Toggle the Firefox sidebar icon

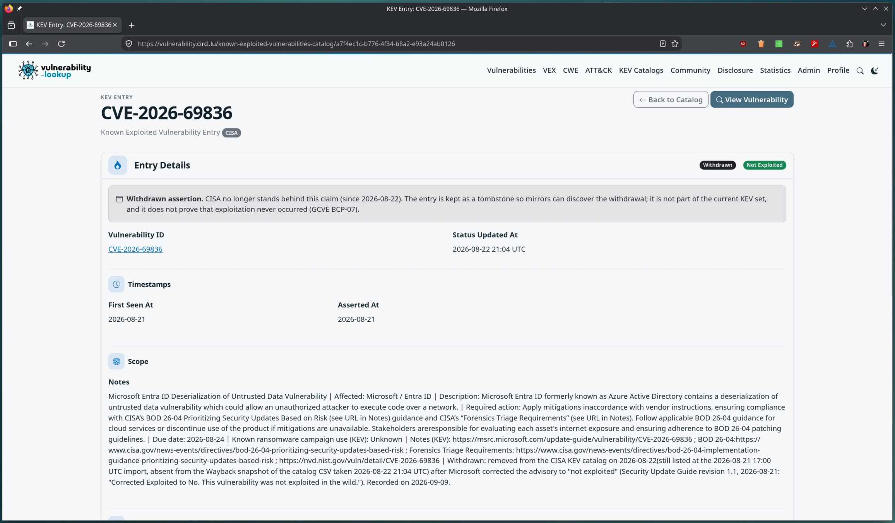pos(13,44)
